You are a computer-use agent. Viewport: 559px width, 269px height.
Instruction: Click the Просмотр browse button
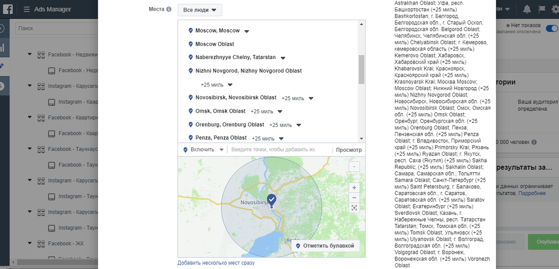click(349, 150)
